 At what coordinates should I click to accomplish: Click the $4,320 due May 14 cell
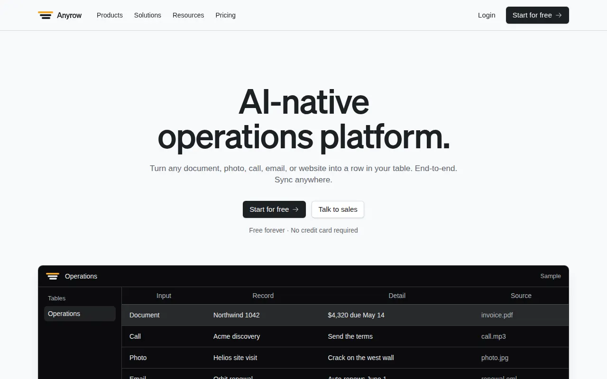tap(397, 315)
